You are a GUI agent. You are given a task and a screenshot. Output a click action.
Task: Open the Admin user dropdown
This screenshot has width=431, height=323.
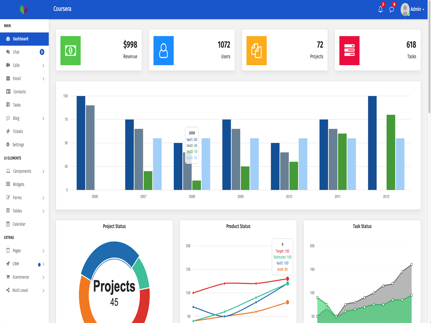pyautogui.click(x=412, y=9)
